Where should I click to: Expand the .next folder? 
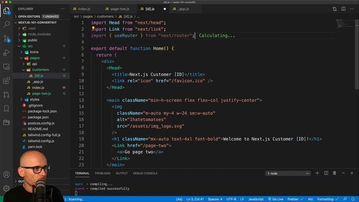tap(19, 29)
